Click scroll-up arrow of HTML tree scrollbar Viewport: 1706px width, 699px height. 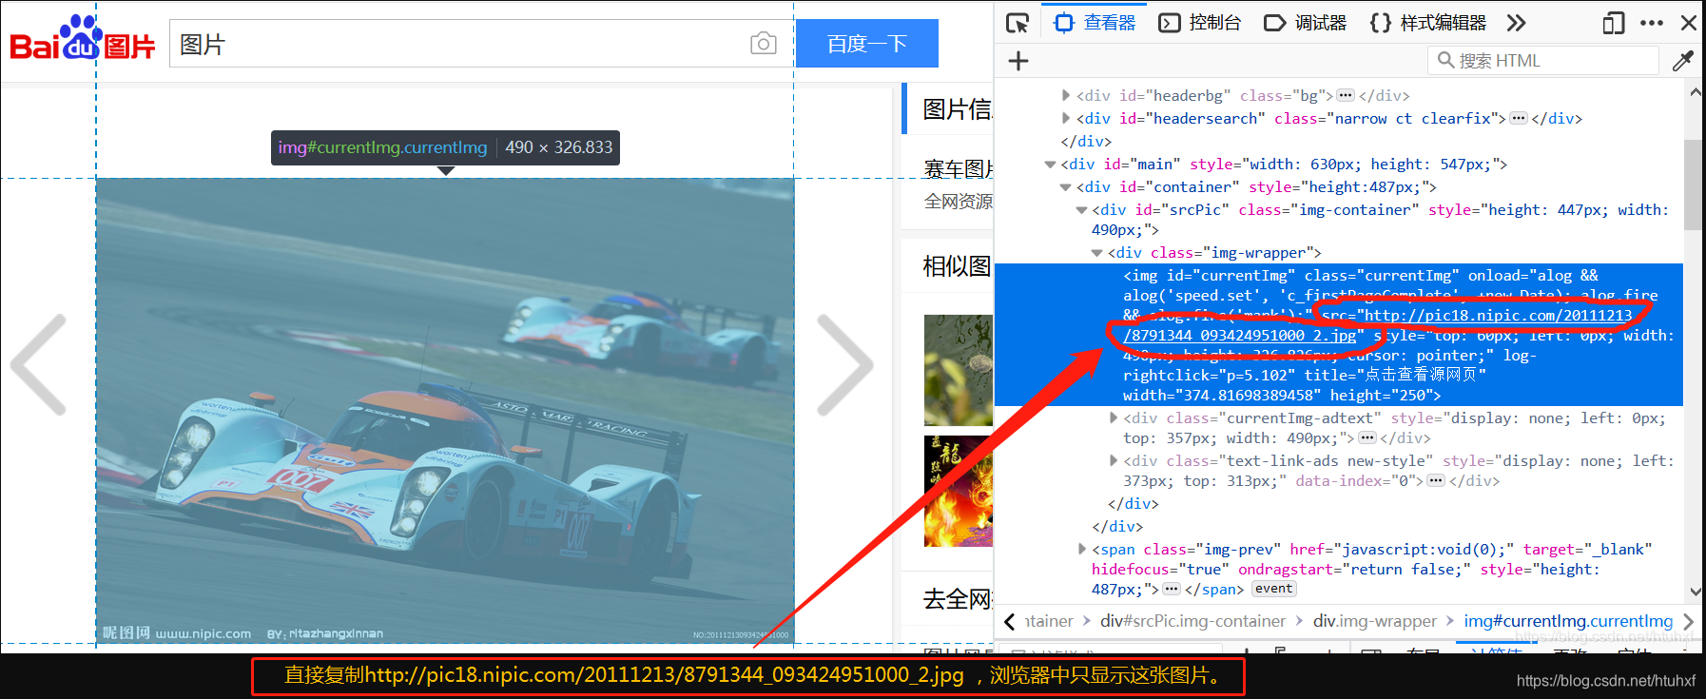tap(1695, 92)
